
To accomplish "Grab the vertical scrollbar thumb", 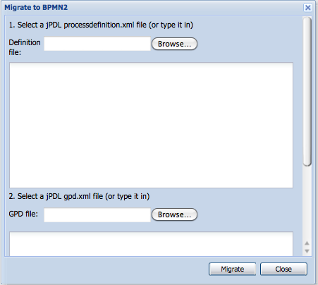I will coord(307,92).
